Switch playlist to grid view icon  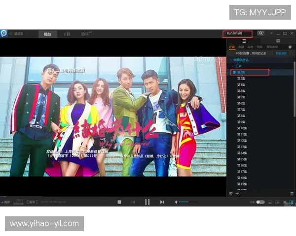click(x=290, y=47)
